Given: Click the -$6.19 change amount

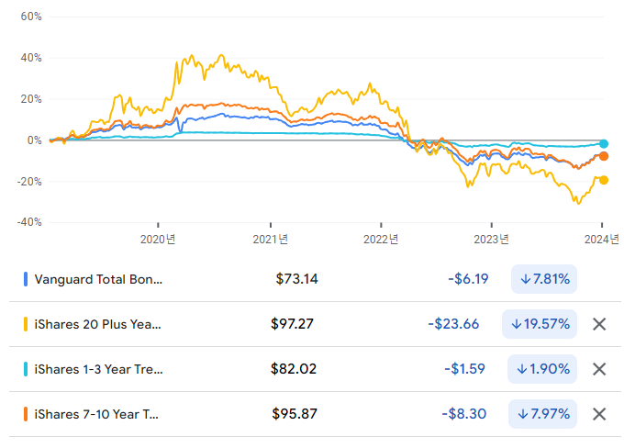Looking at the screenshot, I should coord(468,279).
